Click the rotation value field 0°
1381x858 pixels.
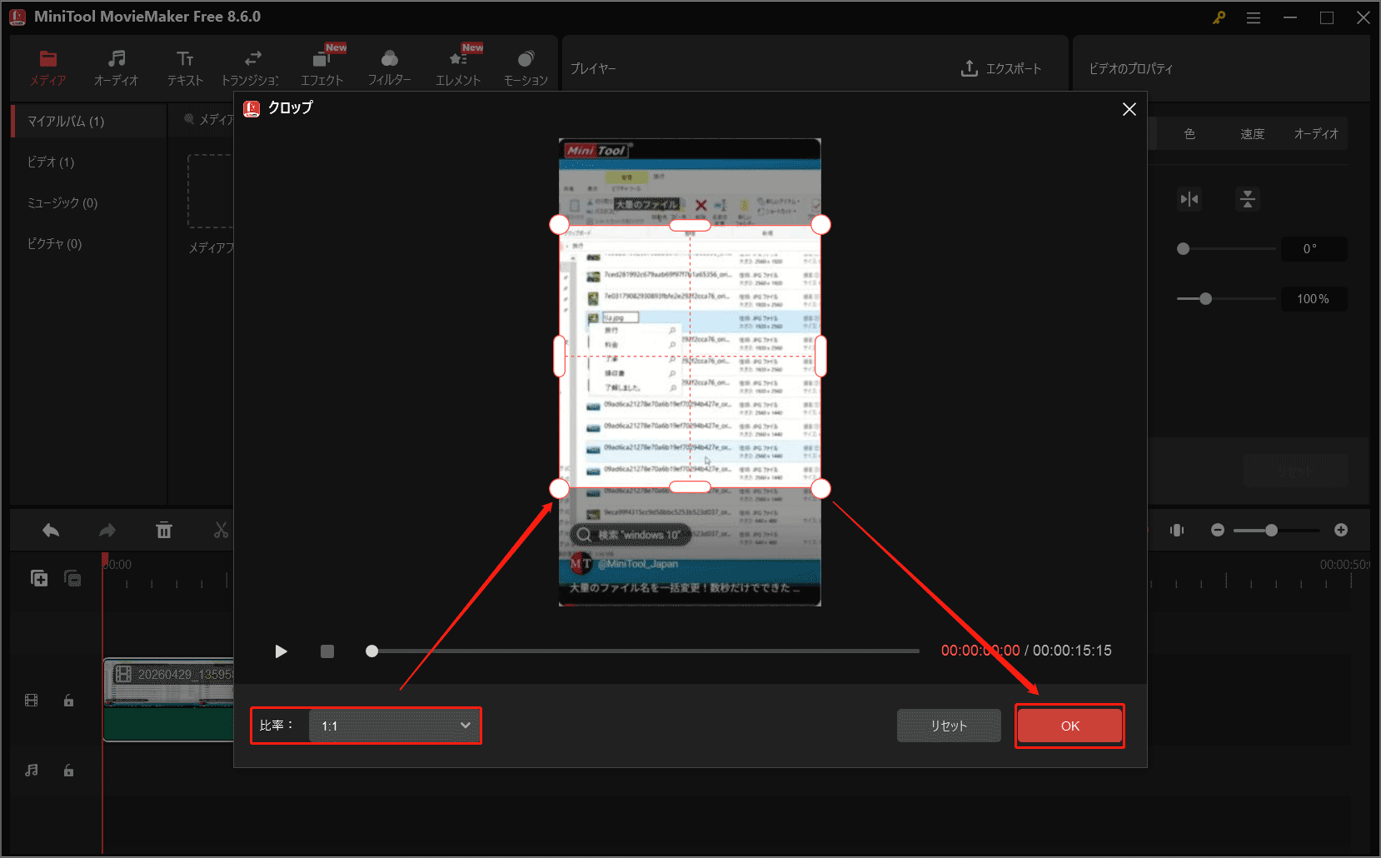(x=1314, y=249)
